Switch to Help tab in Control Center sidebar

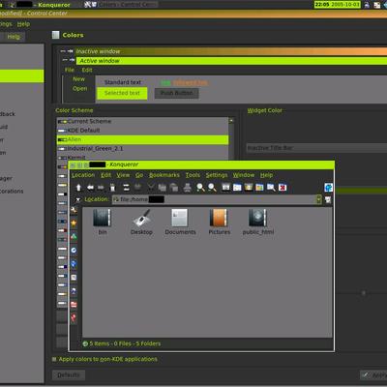(13, 37)
